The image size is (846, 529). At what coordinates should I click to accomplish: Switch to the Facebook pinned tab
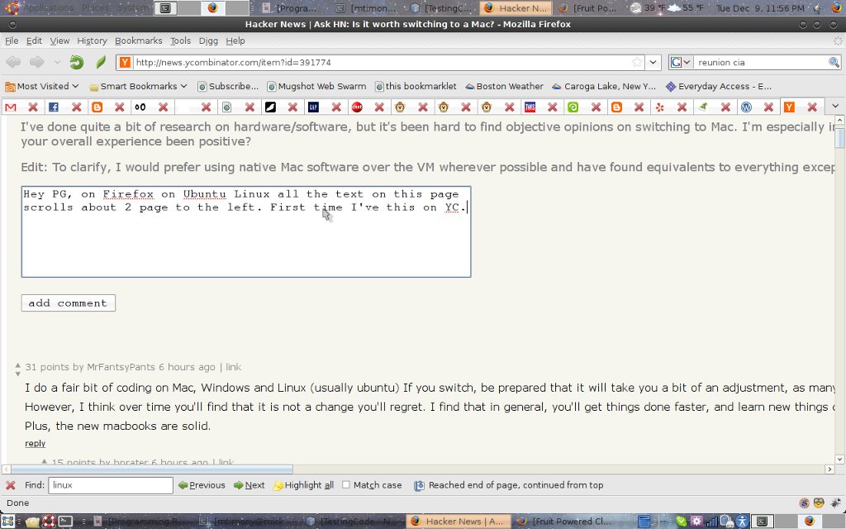[54, 107]
